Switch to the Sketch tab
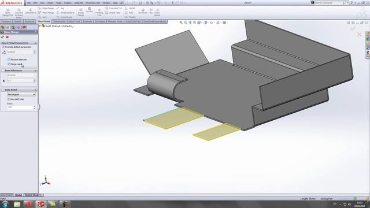Viewport: 370px width, 208px height. [18, 21]
